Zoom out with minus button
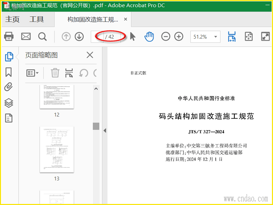The image size is (273, 205). pyautogui.click(x=166, y=37)
